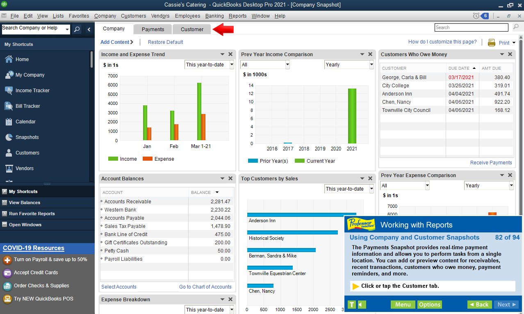Sort by BALANCE column header
This screenshot has height=314, width=524.
click(210, 192)
